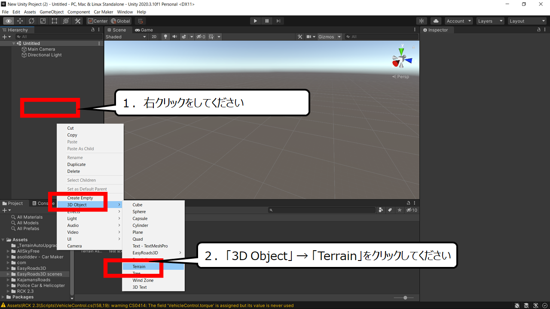The width and height of the screenshot is (550, 309).
Task: Click search by label icon in Project
Action: pyautogui.click(x=390, y=210)
